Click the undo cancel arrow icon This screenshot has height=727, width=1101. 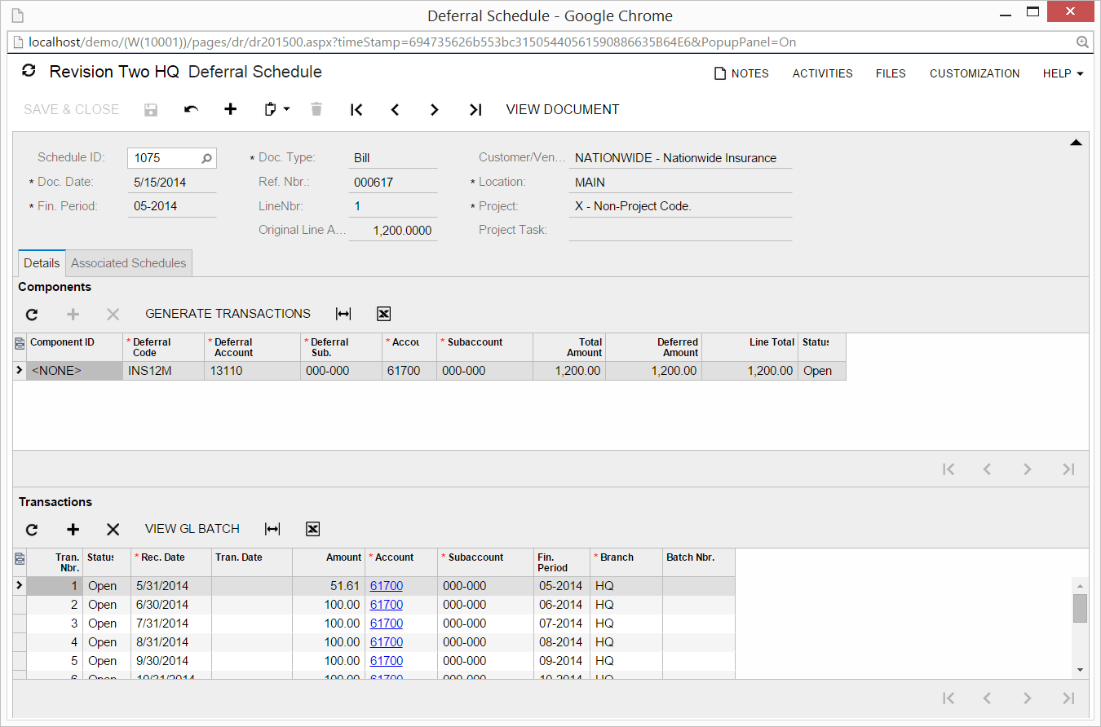191,109
